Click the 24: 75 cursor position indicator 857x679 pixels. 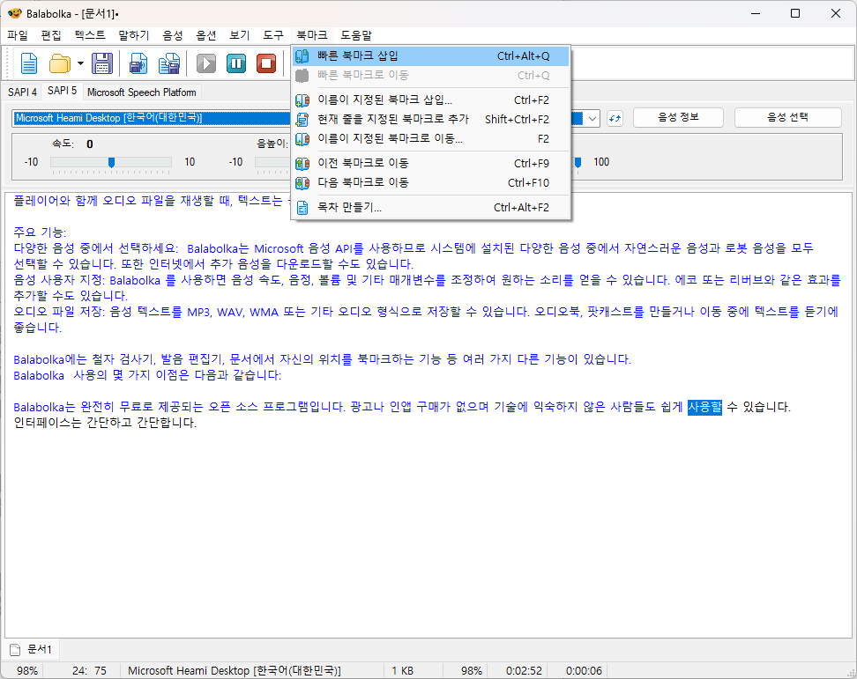click(x=89, y=671)
